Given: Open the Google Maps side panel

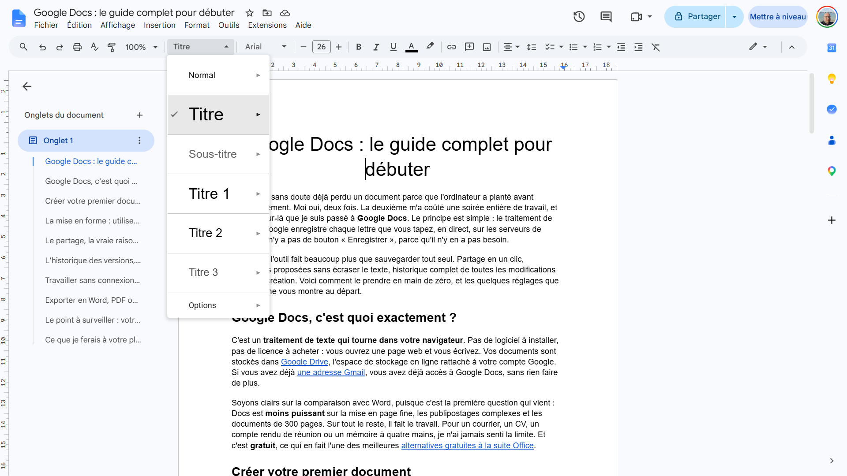Looking at the screenshot, I should click(832, 171).
